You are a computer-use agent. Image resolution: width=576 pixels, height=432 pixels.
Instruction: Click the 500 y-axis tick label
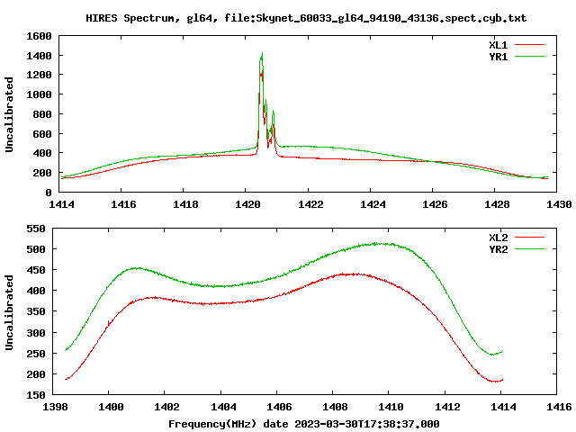36,249
